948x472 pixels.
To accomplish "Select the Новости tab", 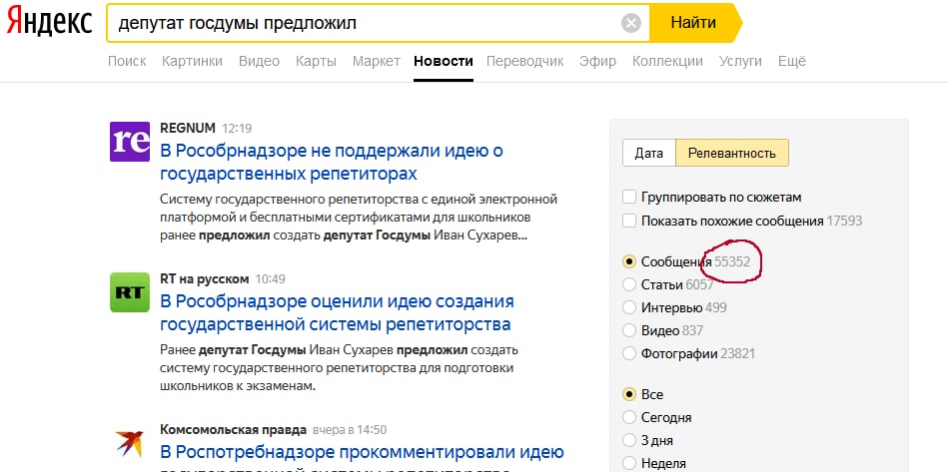I will [444, 61].
